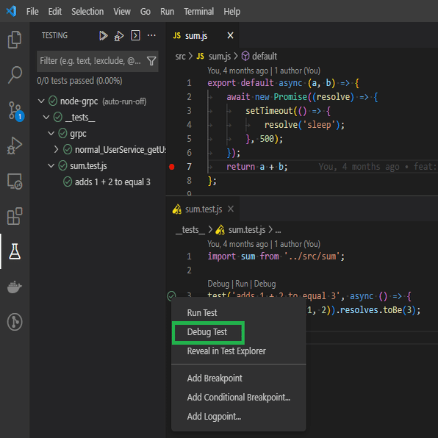Click git blame header in sum.js
438x438 pixels.
263,71
